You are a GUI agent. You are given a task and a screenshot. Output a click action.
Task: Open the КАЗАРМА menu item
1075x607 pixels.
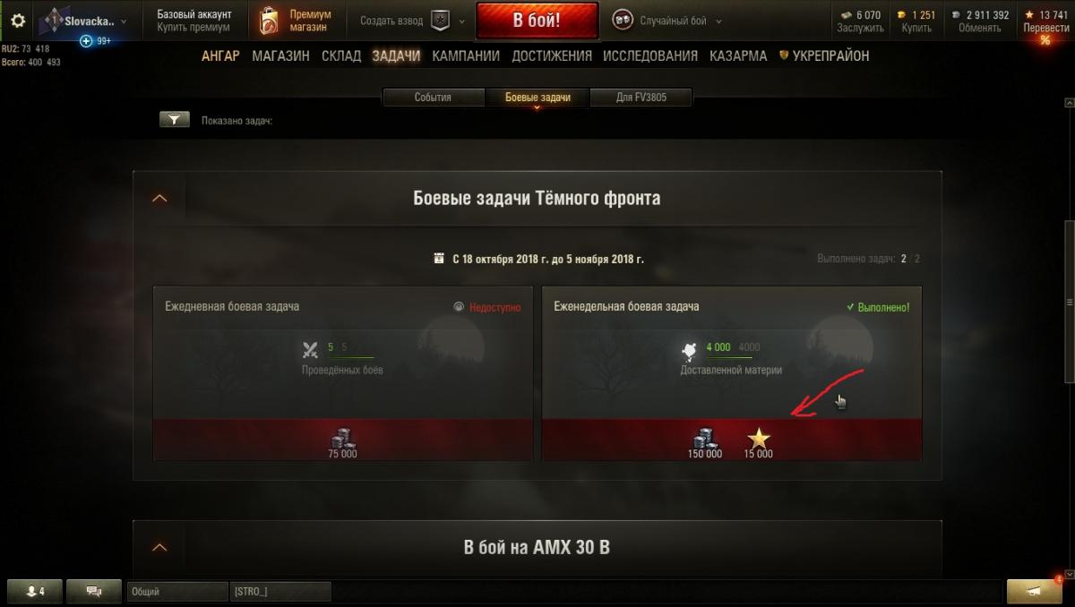click(x=738, y=56)
